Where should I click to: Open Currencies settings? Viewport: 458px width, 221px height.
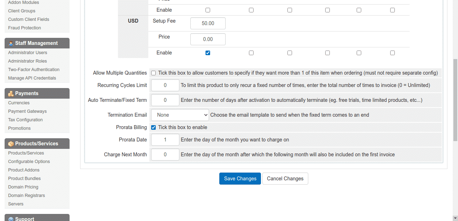(19, 103)
